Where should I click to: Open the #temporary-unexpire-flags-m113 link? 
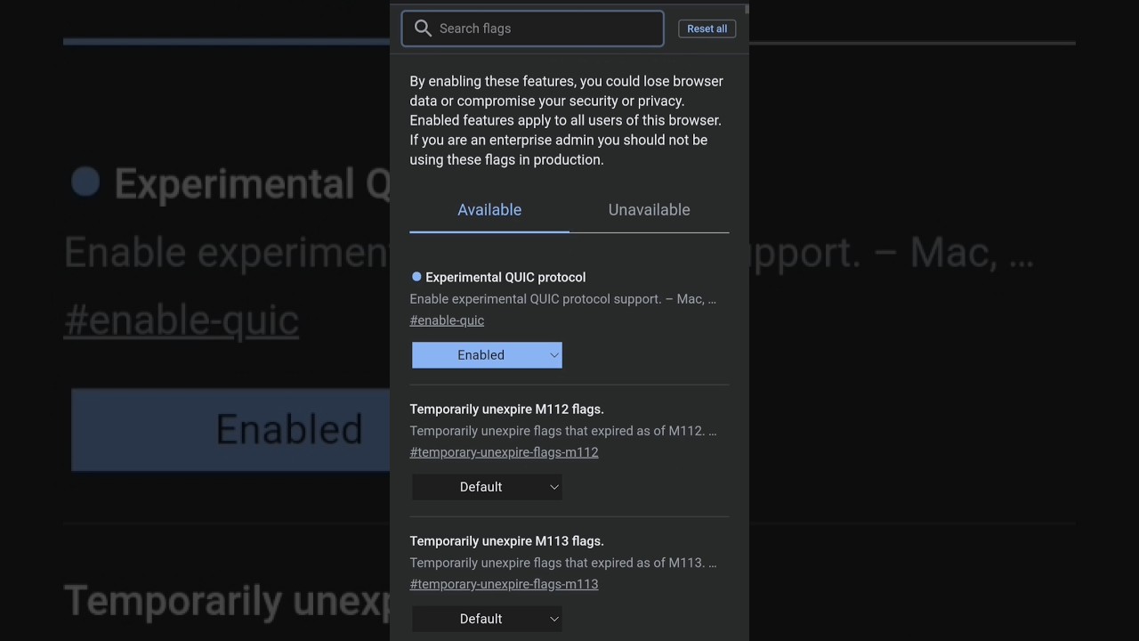click(x=504, y=584)
